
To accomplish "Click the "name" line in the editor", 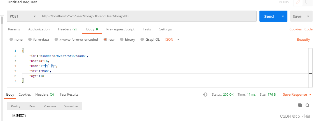I will [43, 66].
